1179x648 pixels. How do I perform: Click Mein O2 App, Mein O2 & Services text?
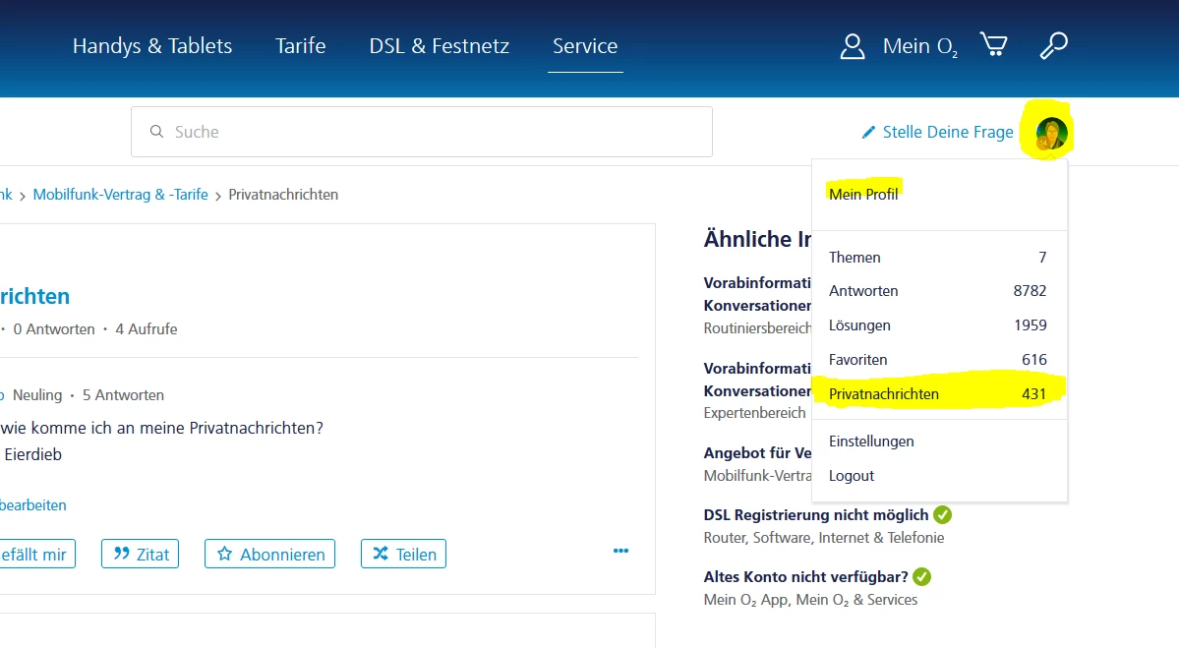point(810,600)
